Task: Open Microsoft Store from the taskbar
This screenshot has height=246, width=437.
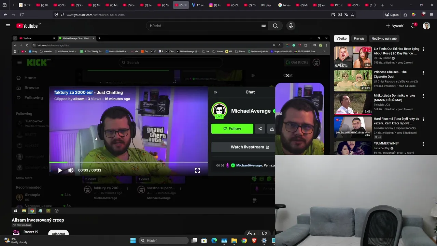Action: click(204, 241)
